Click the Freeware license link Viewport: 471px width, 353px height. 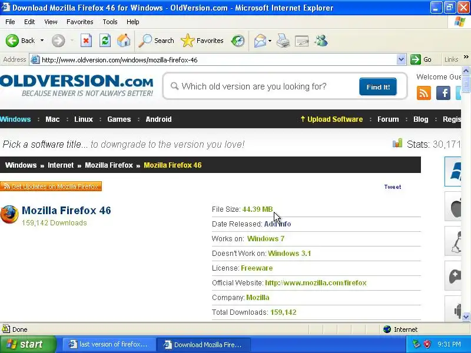[x=257, y=268]
